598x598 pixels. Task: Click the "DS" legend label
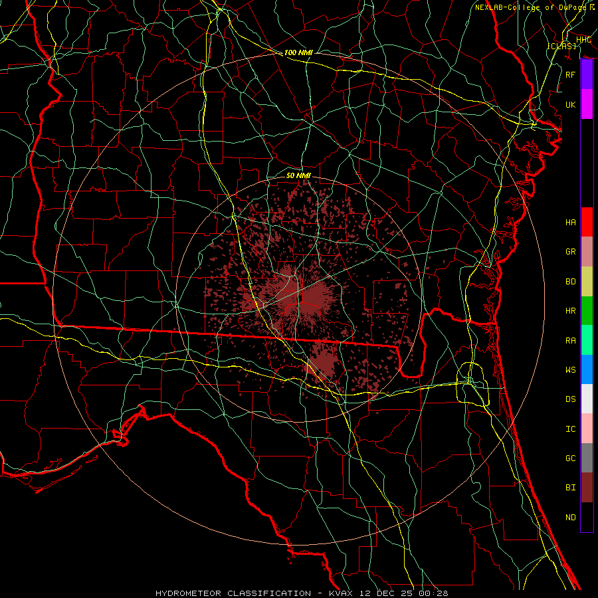[570, 399]
